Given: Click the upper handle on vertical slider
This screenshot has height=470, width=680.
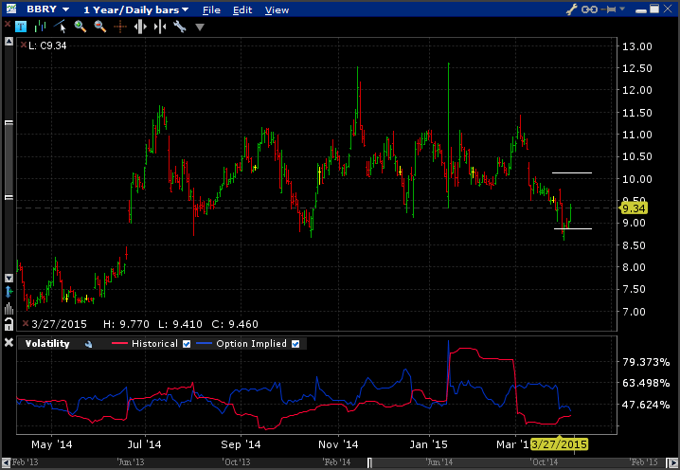Looking at the screenshot, I should click(9, 123).
